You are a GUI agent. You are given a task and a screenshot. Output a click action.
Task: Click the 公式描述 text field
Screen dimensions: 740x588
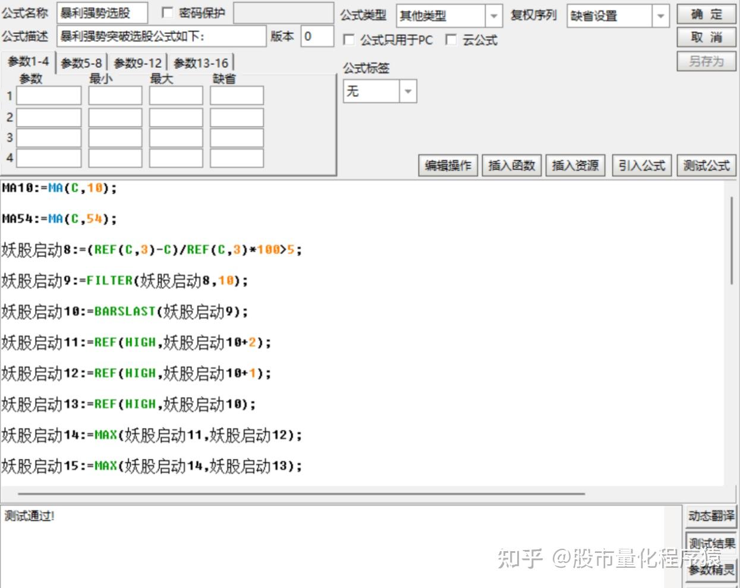[162, 36]
